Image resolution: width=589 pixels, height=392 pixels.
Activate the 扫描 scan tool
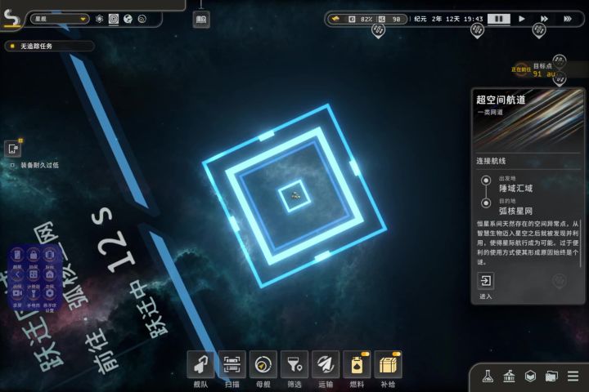pyautogui.click(x=232, y=364)
